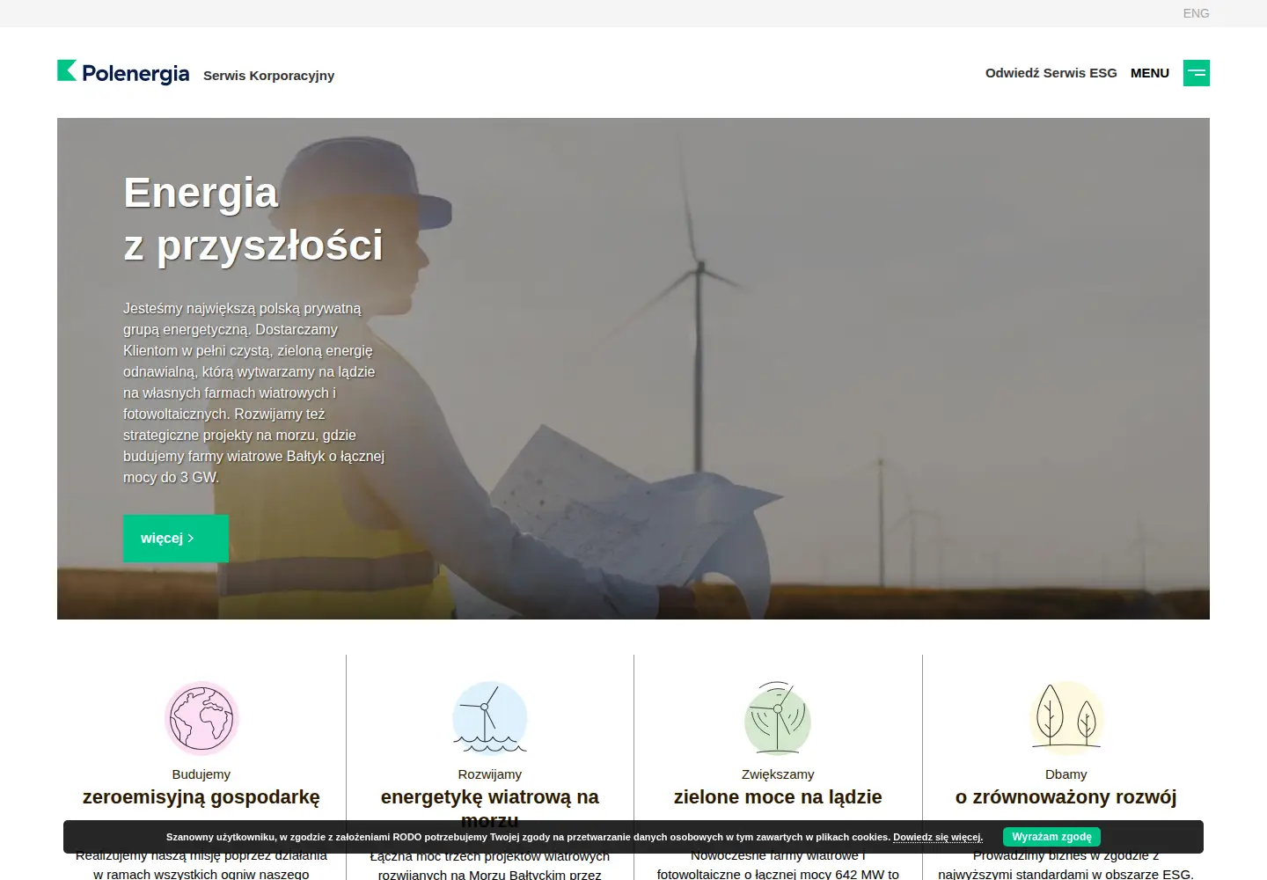The height and width of the screenshot is (880, 1267).
Task: Click the Budujemy label
Action: [x=201, y=774]
